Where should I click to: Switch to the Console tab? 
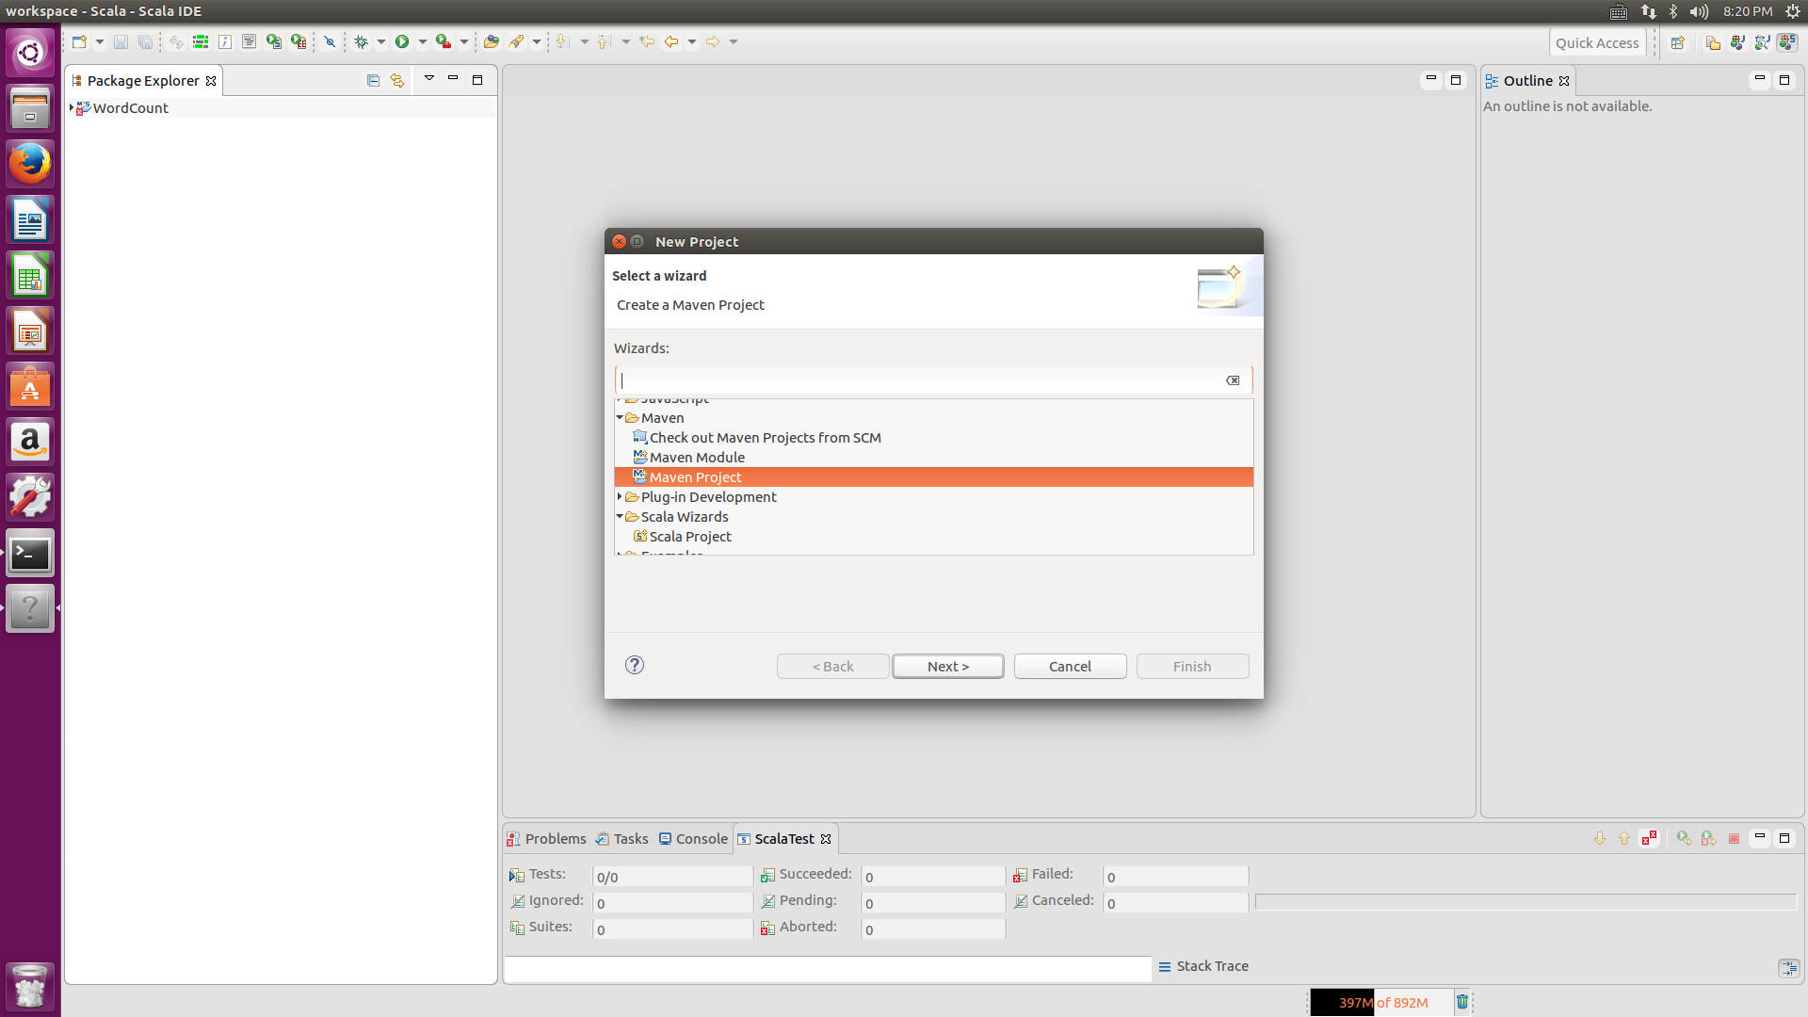coord(701,838)
